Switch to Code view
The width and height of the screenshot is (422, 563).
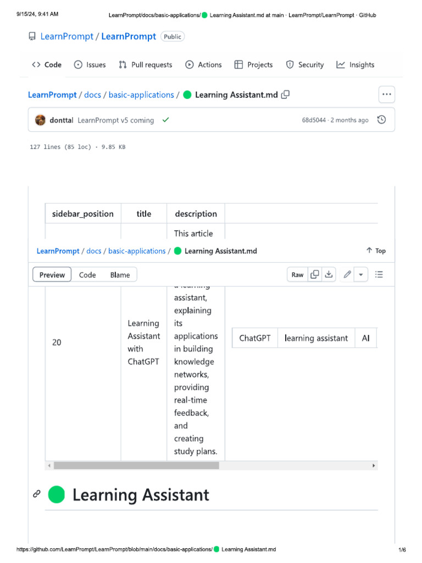[x=87, y=275]
